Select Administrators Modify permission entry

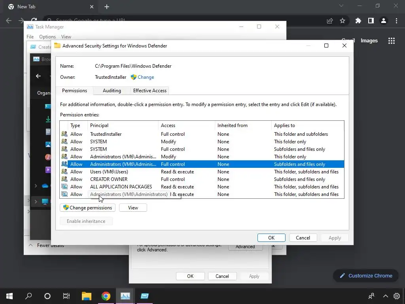(202, 156)
